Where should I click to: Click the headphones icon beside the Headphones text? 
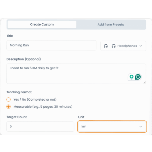click(x=114, y=46)
